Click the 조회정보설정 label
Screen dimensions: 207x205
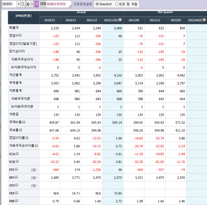point(83,4)
